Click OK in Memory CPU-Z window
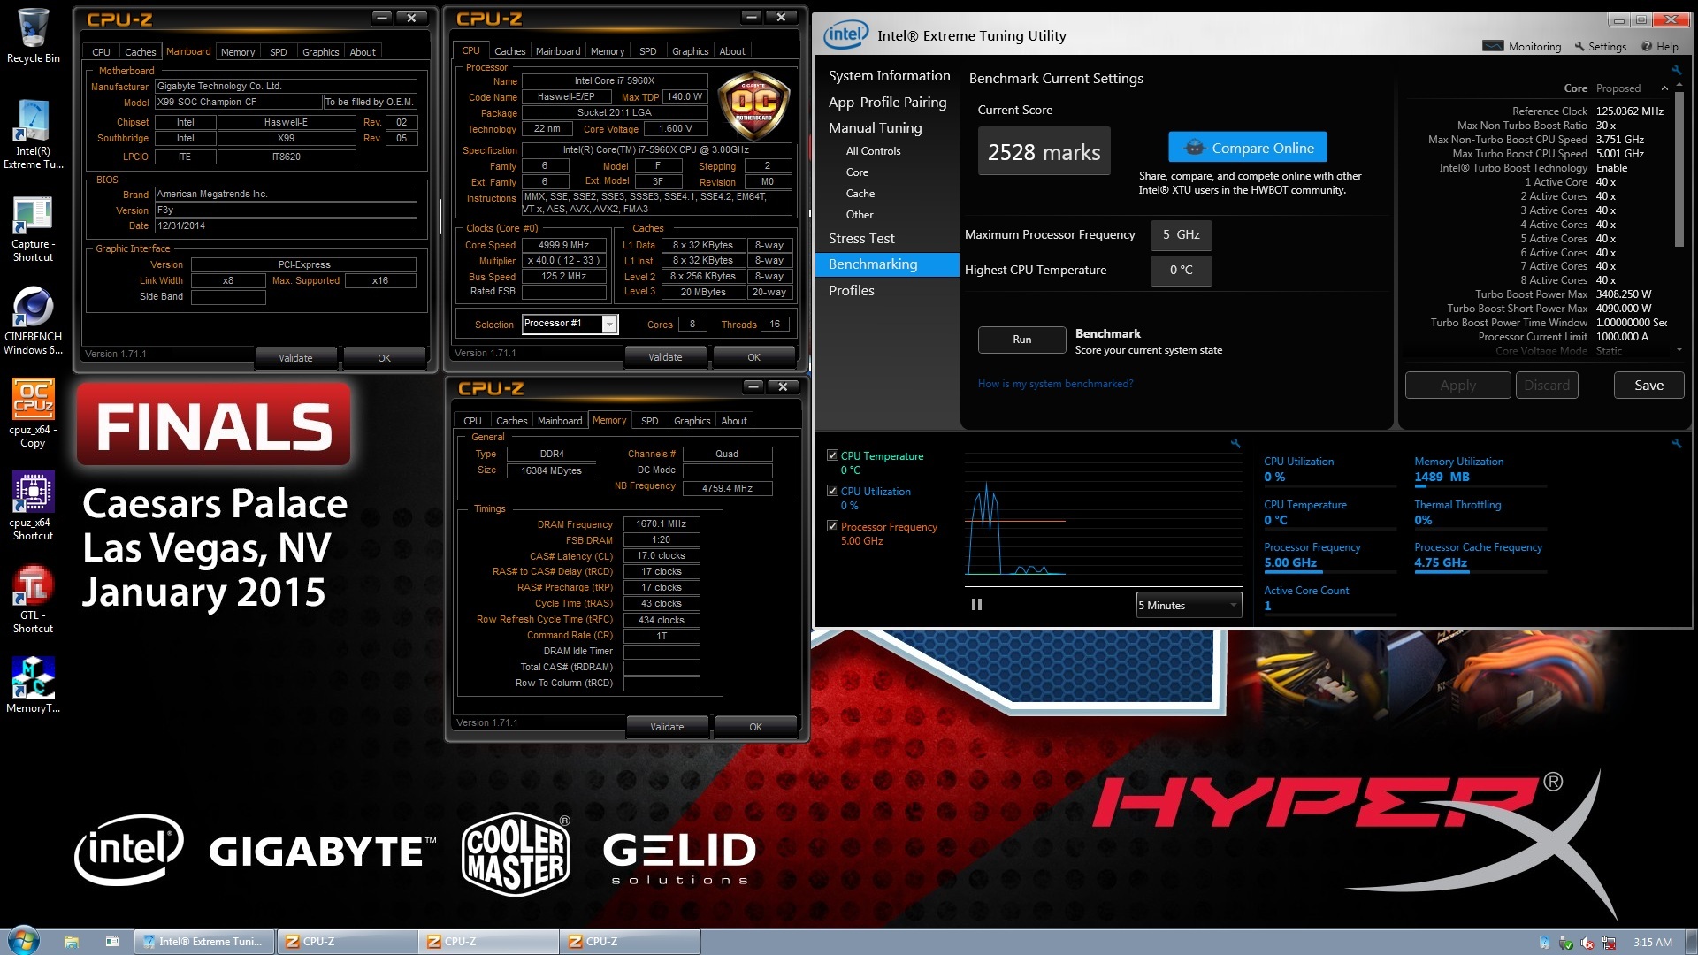 tap(755, 727)
